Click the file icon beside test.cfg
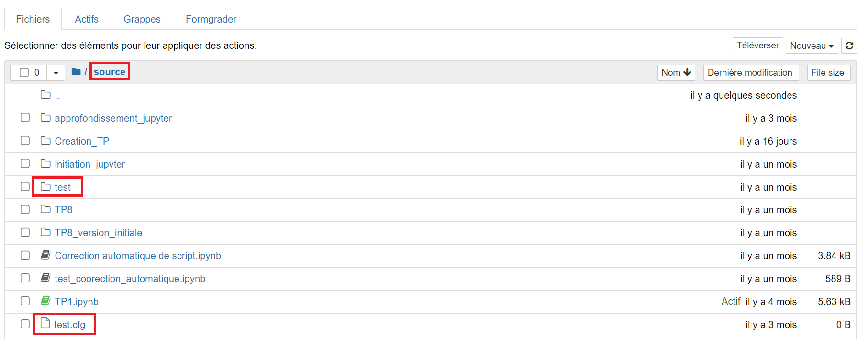 point(45,322)
